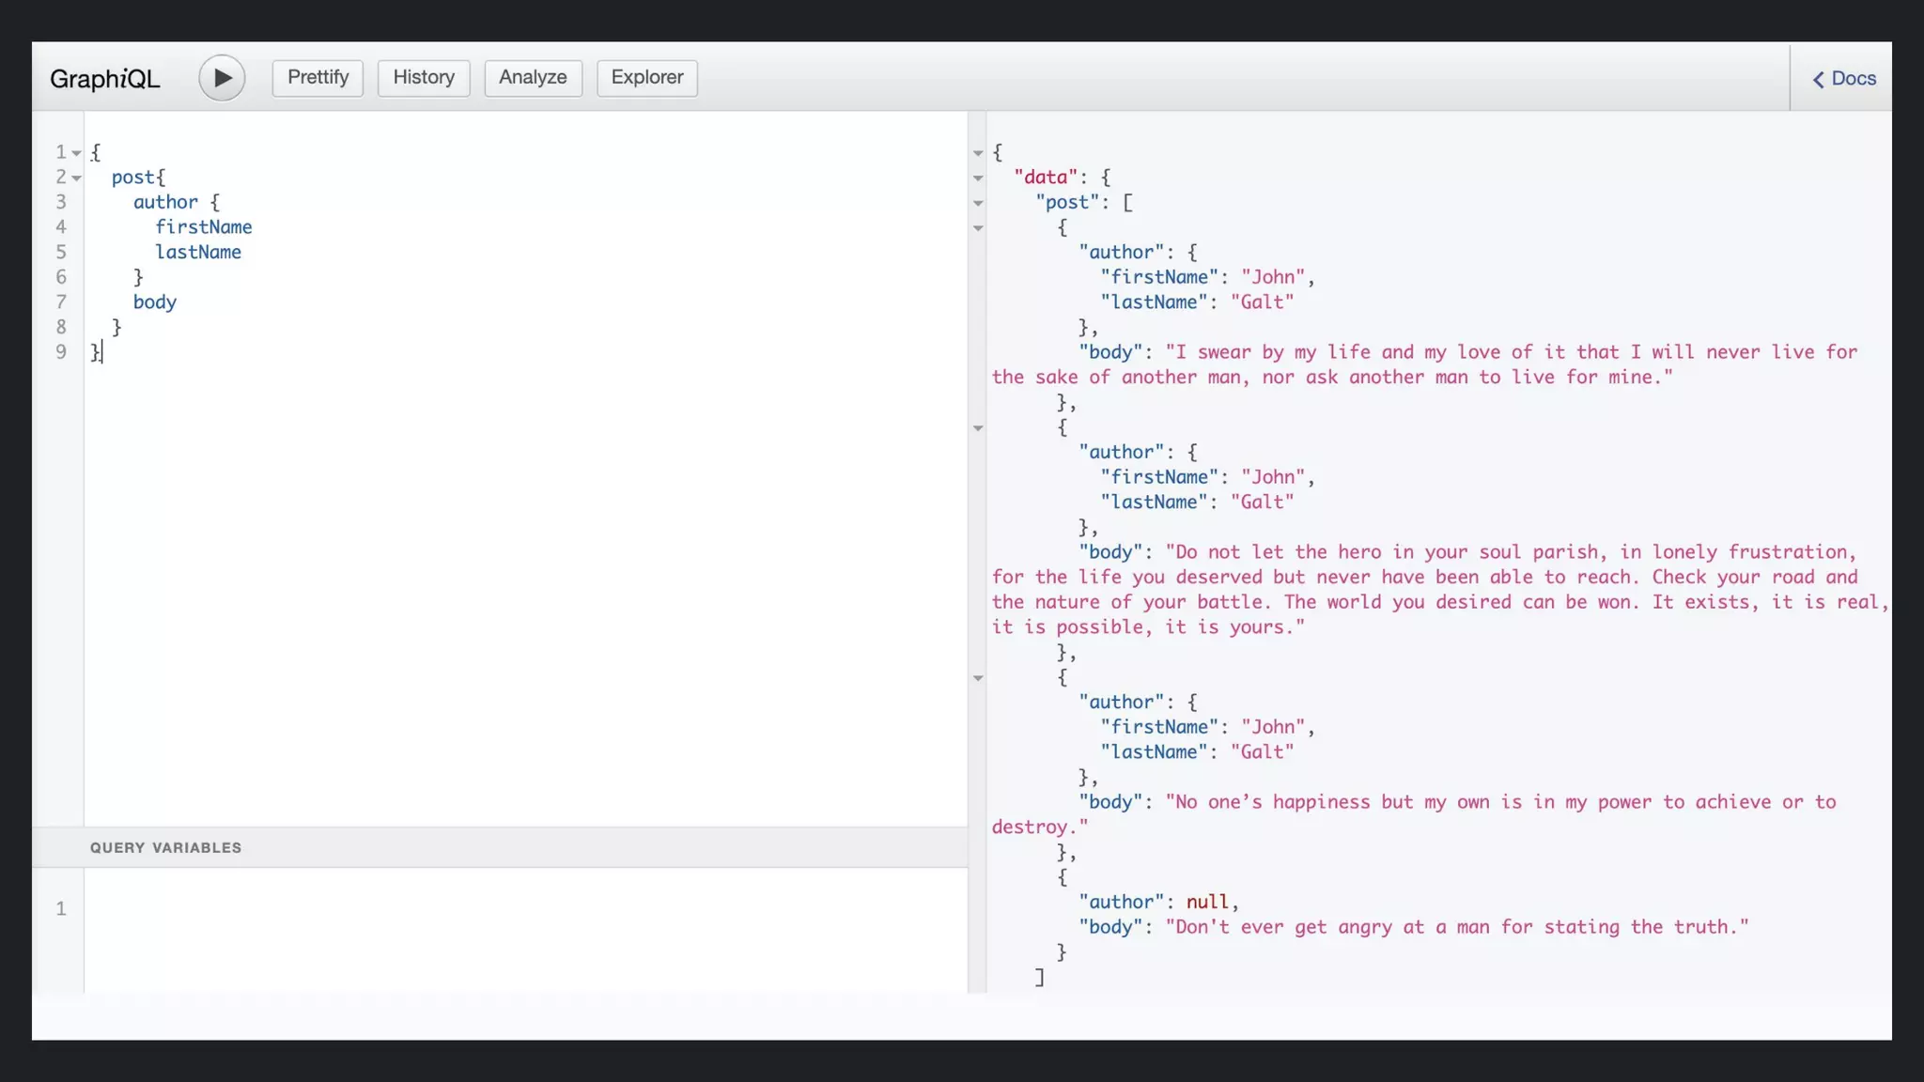Click the null author value in results

1207,903
